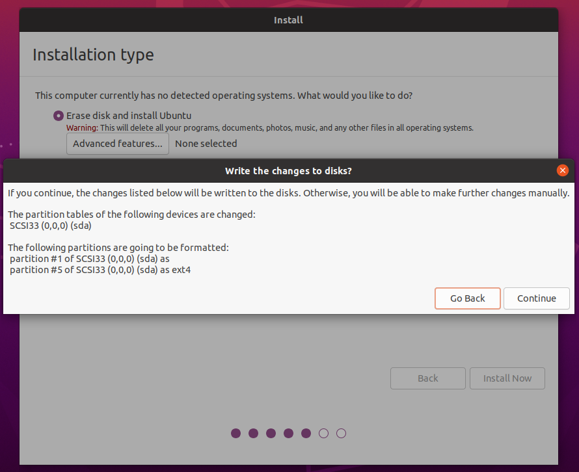Click the Installation type heading
The height and width of the screenshot is (472, 579).
pyautogui.click(x=93, y=55)
